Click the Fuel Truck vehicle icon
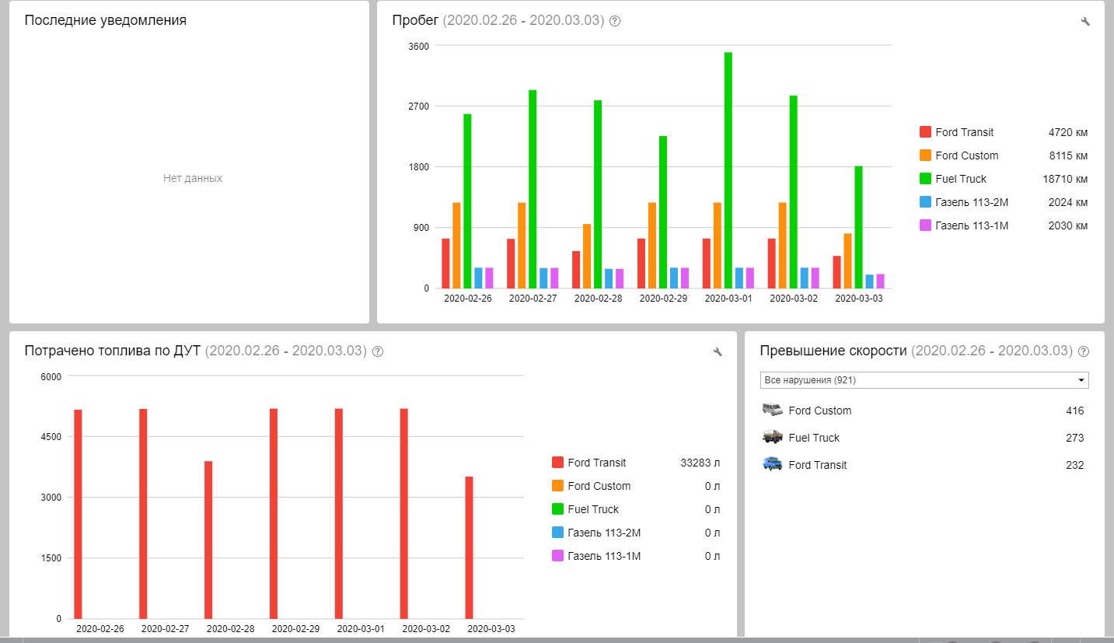The image size is (1114, 643). coord(772,437)
